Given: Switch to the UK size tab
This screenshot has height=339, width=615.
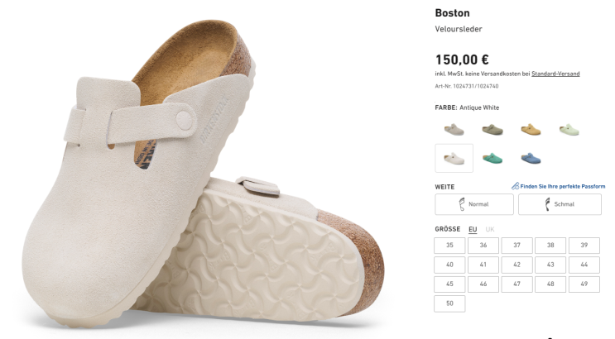Looking at the screenshot, I should pos(490,229).
